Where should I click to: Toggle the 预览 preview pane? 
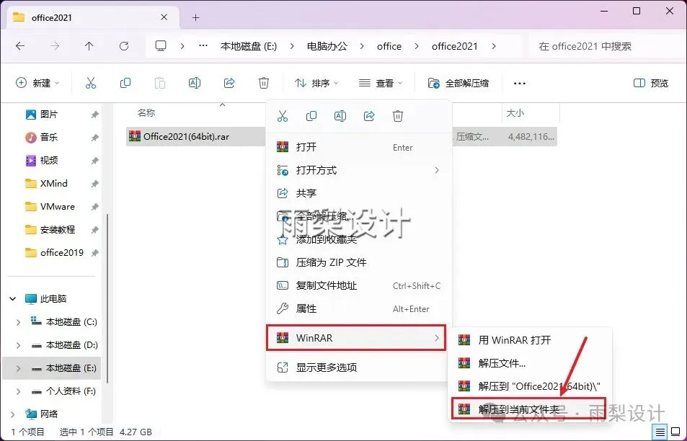pyautogui.click(x=651, y=83)
